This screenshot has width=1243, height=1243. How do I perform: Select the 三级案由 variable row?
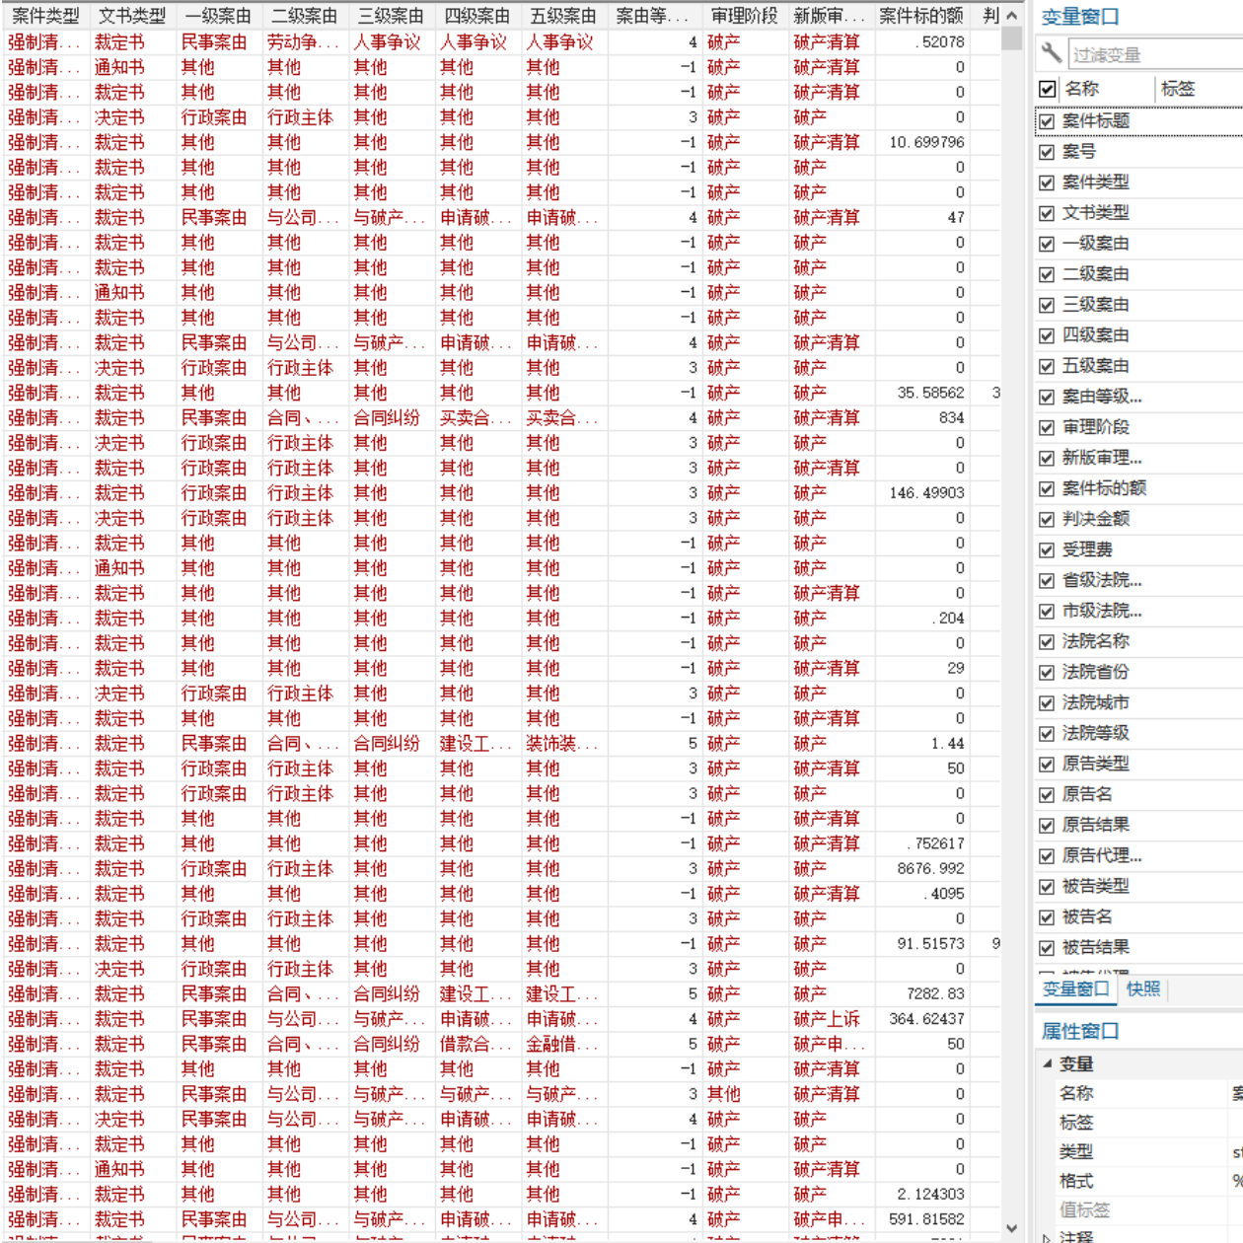1139,305
